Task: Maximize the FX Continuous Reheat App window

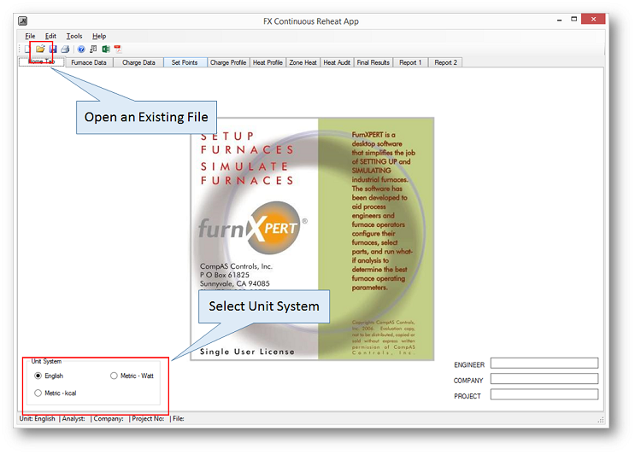Action: pos(573,19)
